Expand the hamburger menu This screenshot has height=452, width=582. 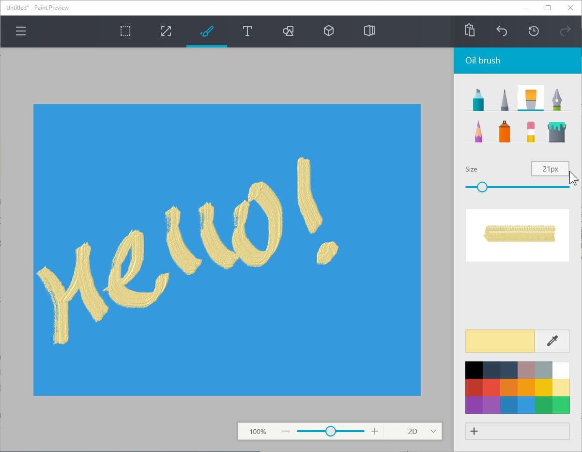click(x=20, y=31)
